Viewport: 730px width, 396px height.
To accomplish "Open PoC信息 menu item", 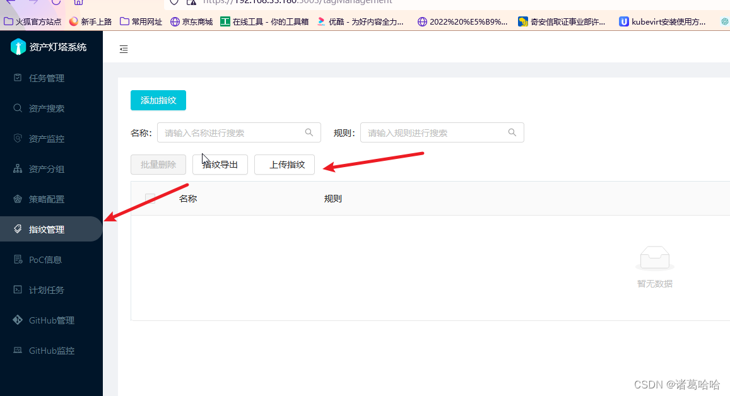I will point(51,260).
